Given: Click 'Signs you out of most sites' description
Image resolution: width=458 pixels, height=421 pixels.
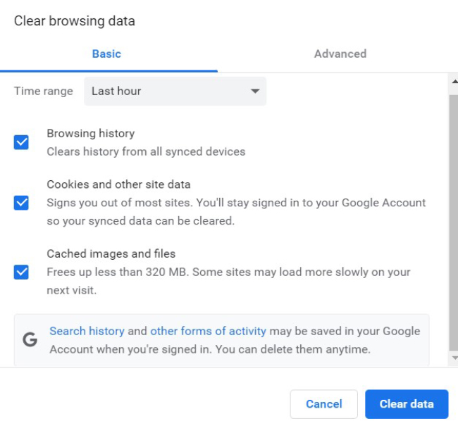Looking at the screenshot, I should (236, 212).
